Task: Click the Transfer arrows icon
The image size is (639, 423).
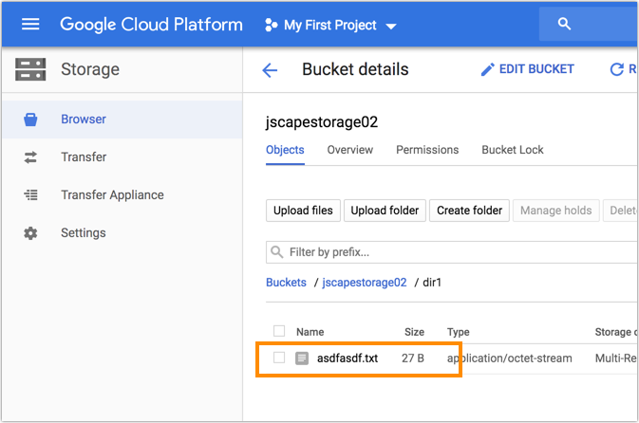Action: click(x=31, y=157)
